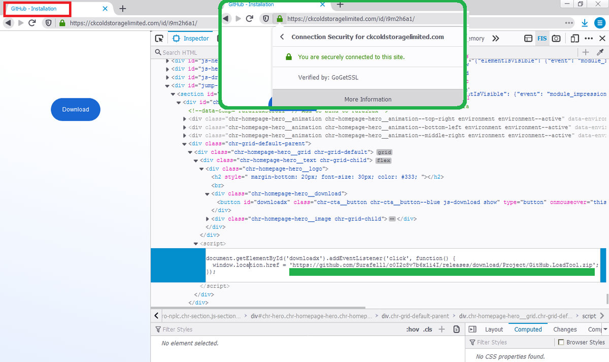This screenshot has width=609, height=362.
Task: Click the inset window's shield icon
Action: click(265, 18)
